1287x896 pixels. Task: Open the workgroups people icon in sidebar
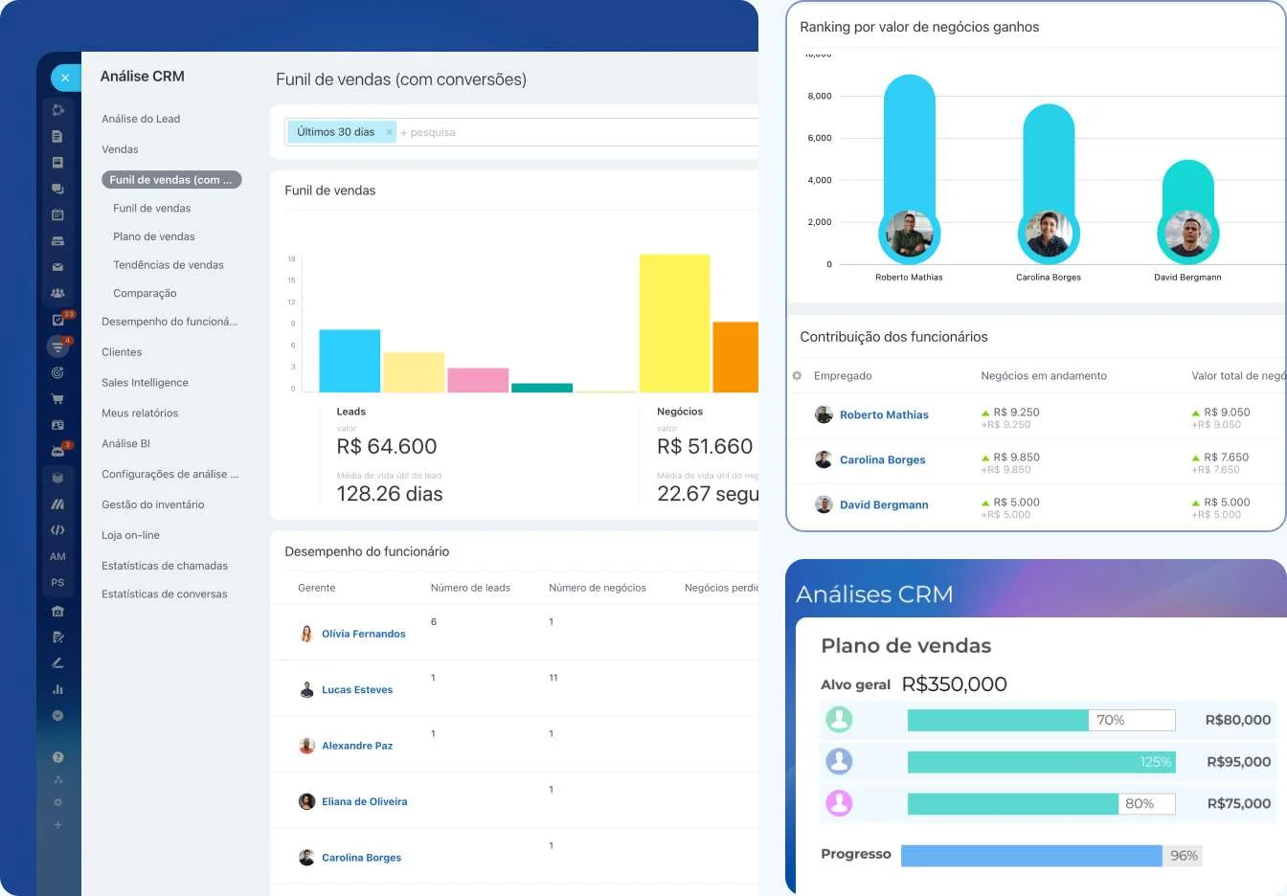(57, 293)
